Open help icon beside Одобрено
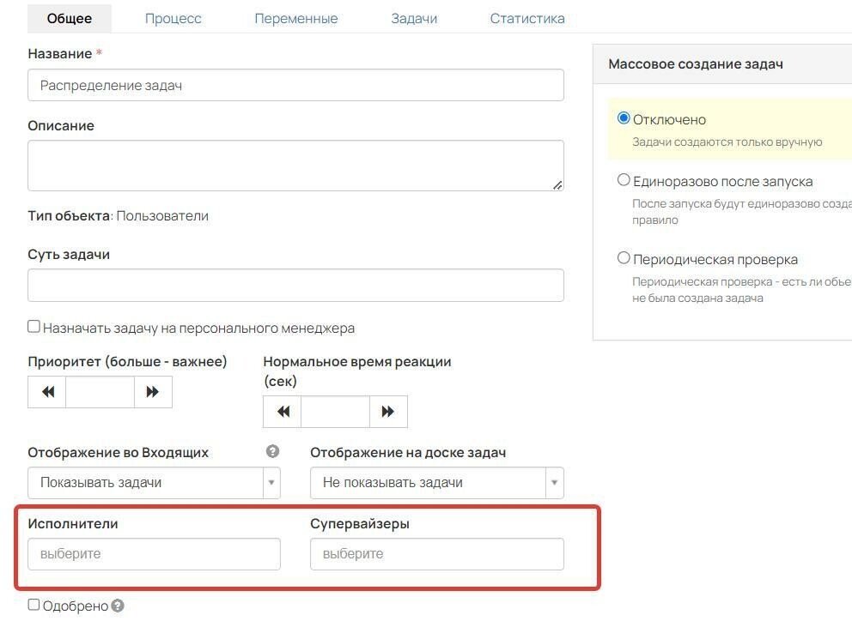The image size is (852, 627). 118,606
